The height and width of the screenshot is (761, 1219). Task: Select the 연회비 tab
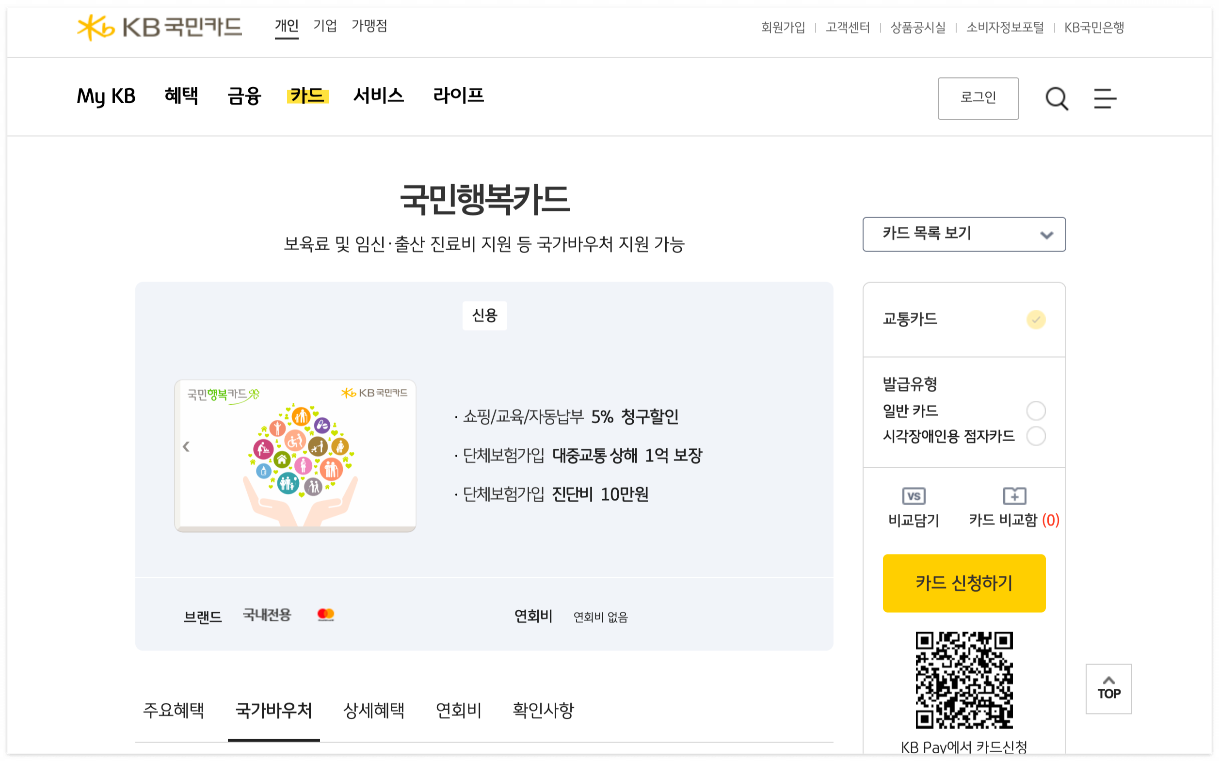(458, 710)
